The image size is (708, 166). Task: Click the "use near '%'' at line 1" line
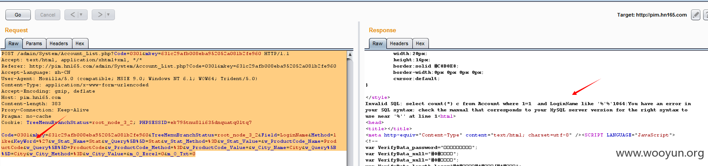pos(411,116)
